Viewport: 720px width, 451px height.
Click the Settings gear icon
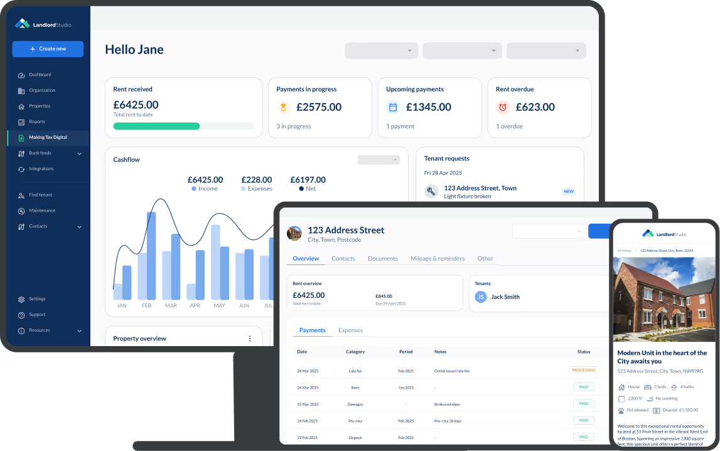(21, 300)
